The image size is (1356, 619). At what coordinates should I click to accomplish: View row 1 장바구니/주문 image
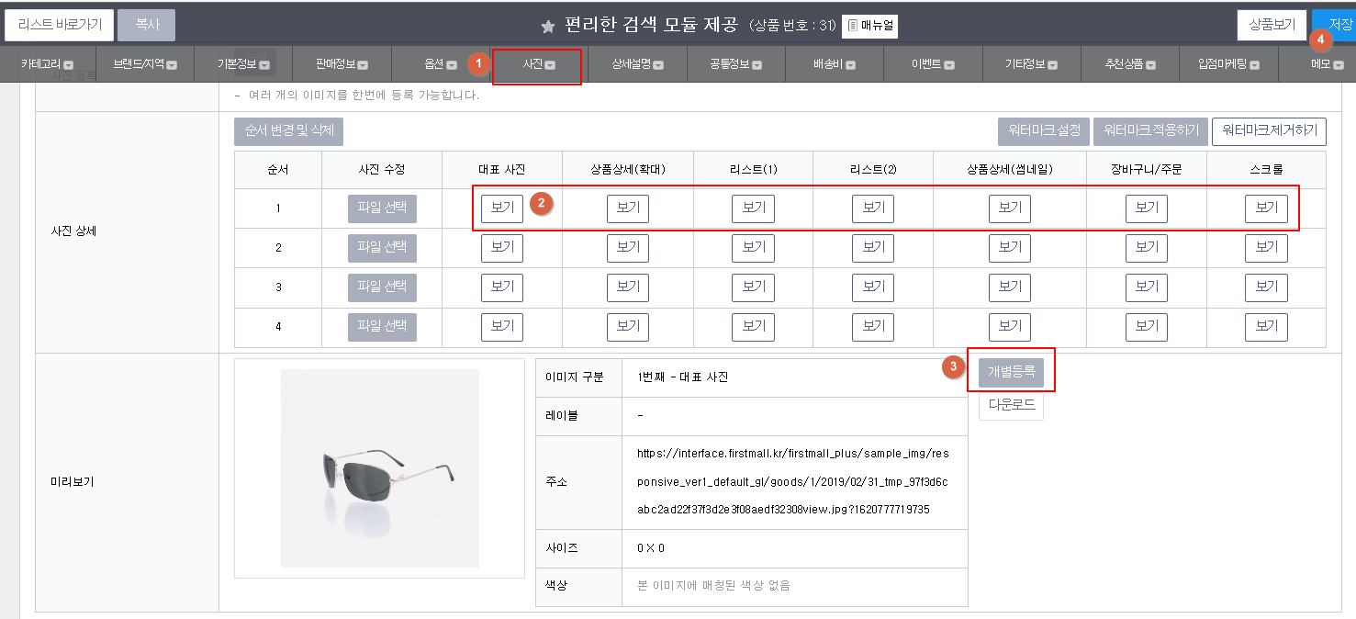(x=1147, y=208)
